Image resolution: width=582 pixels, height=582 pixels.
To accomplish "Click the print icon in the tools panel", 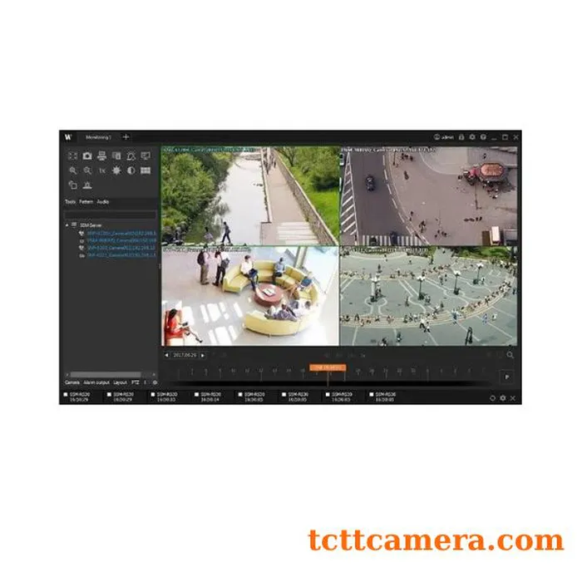I will click(101, 155).
